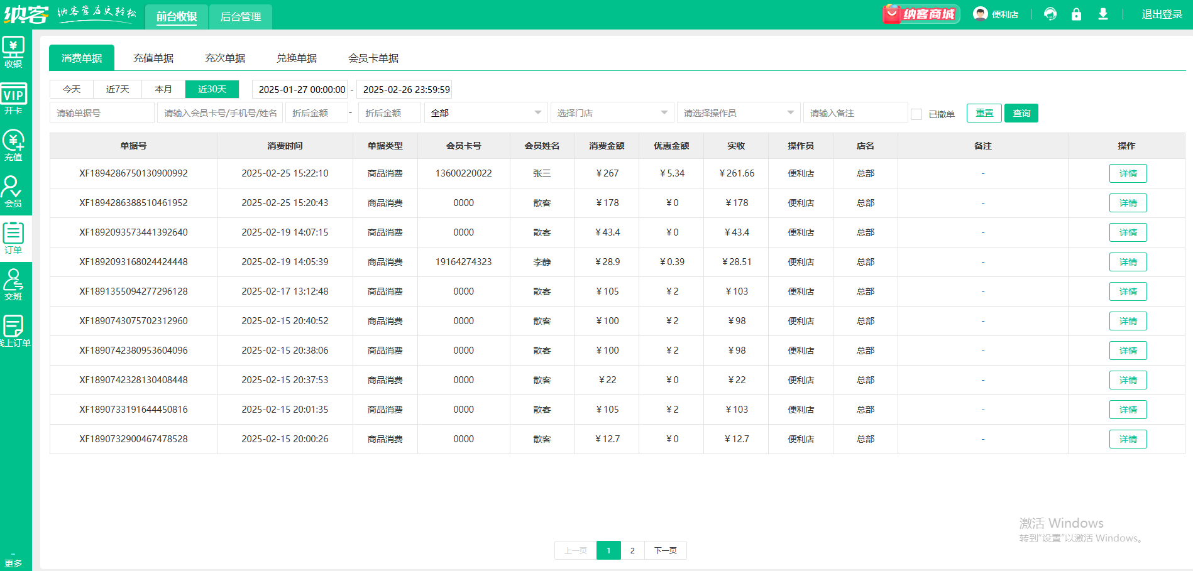Open the 后台管理 top tab

240,17
